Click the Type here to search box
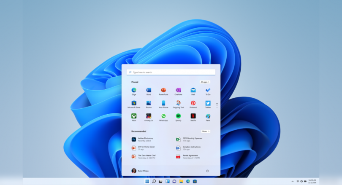Viewport: 342px width, 185px height. (171, 72)
